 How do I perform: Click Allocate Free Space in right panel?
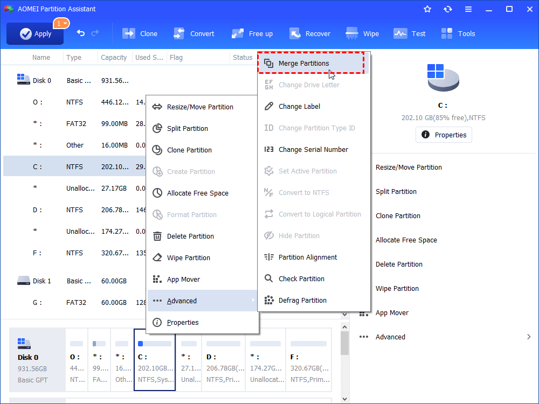(x=406, y=240)
